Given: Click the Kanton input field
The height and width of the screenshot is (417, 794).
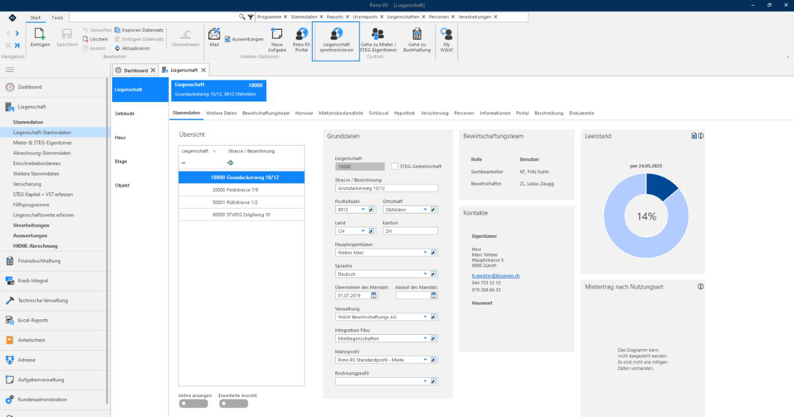Looking at the screenshot, I should [x=410, y=231].
